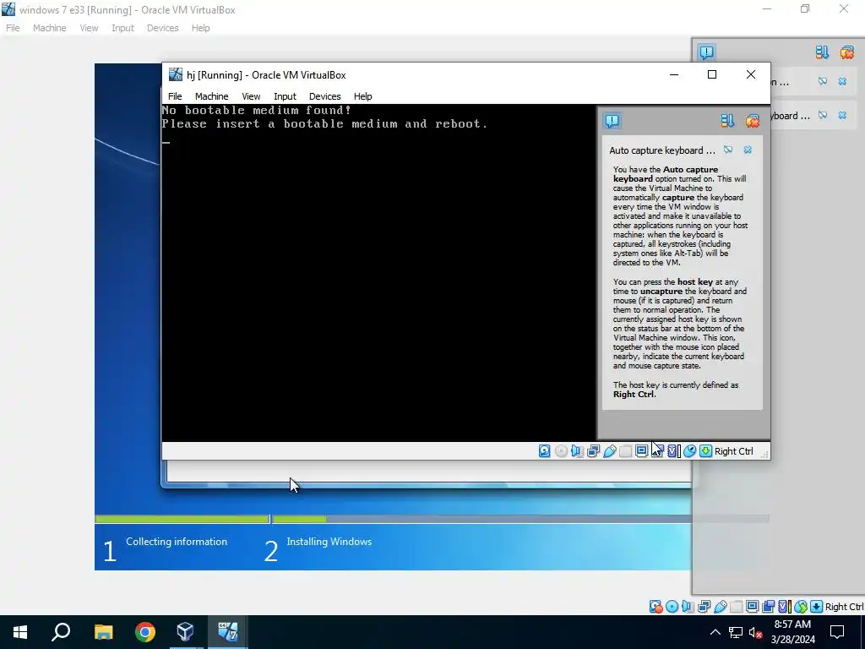Click audio icon in outer VM status bar
The image size is (865, 649).
pos(688,607)
